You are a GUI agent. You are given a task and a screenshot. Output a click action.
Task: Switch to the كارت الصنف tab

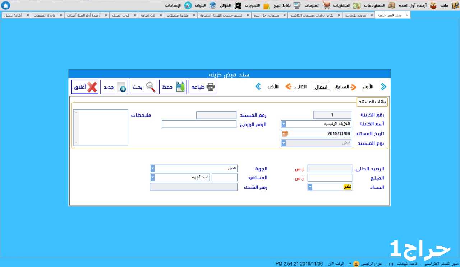(124, 15)
